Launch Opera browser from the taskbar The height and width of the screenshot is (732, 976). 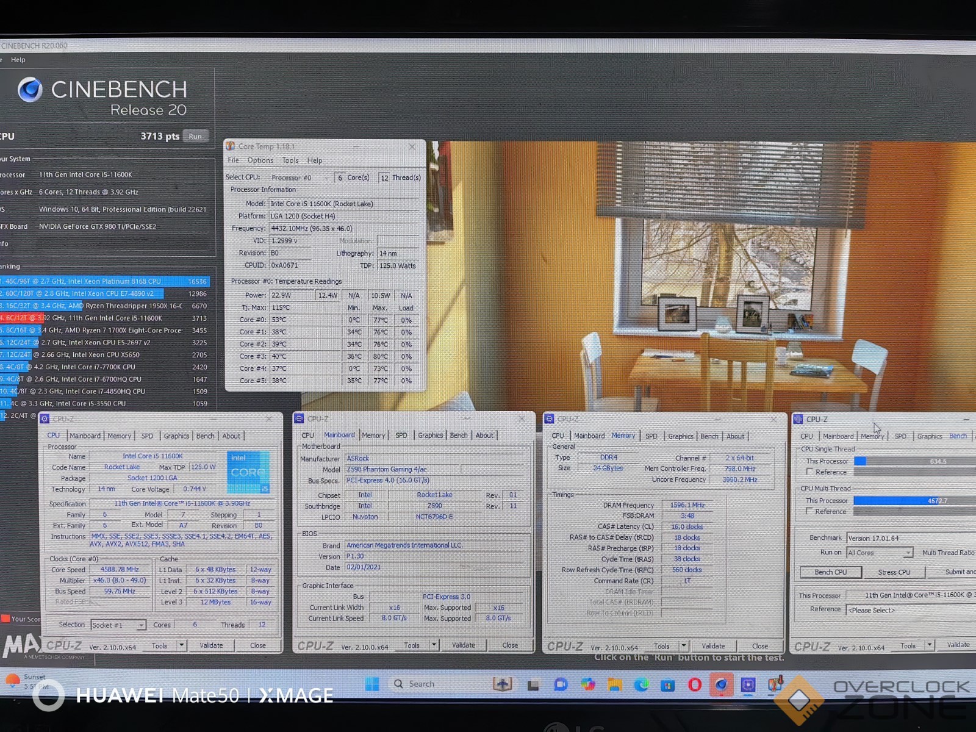click(x=695, y=684)
